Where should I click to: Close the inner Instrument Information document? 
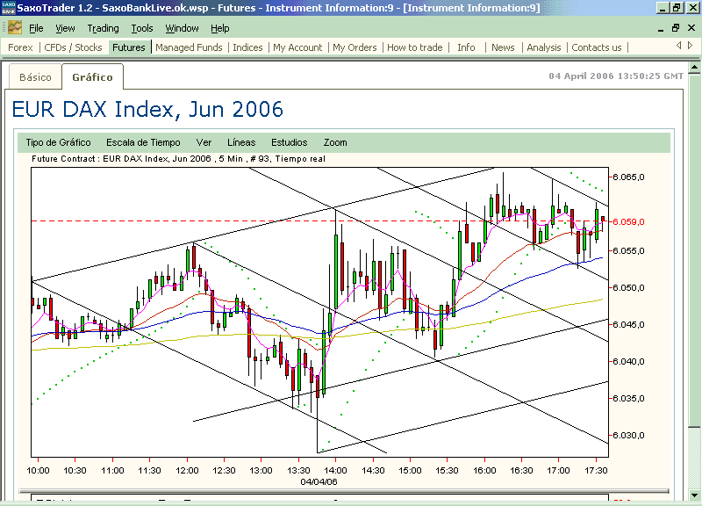691,28
